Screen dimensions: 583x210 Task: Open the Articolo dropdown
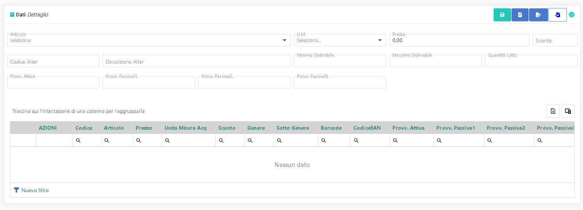(148, 40)
